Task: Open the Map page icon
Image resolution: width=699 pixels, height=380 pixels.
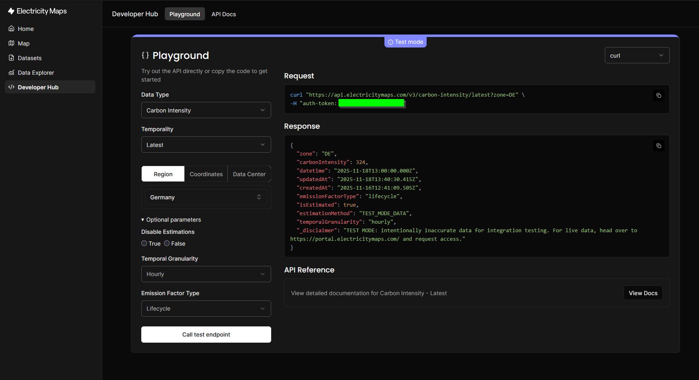Action: [x=11, y=43]
